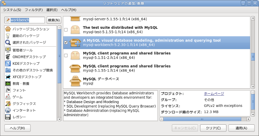Click the mysql-server package icon
The width and height of the screenshot is (259, 136).
(x=75, y=18)
